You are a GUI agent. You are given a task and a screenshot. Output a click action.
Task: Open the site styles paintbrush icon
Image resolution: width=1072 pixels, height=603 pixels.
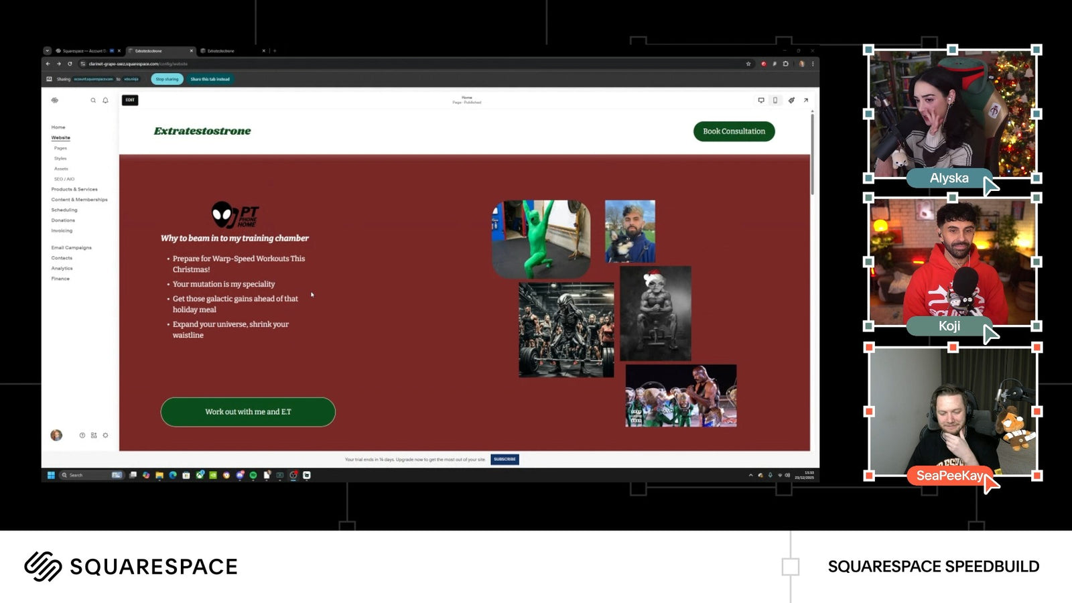pos(791,100)
